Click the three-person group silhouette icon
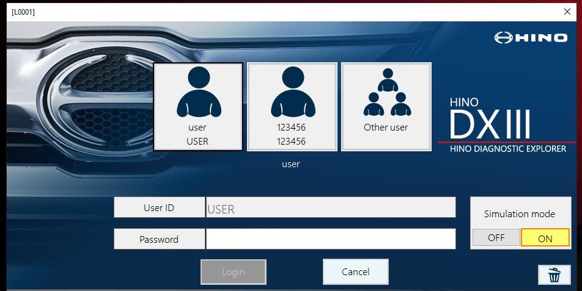This screenshot has height=291, width=582. pyautogui.click(x=386, y=93)
